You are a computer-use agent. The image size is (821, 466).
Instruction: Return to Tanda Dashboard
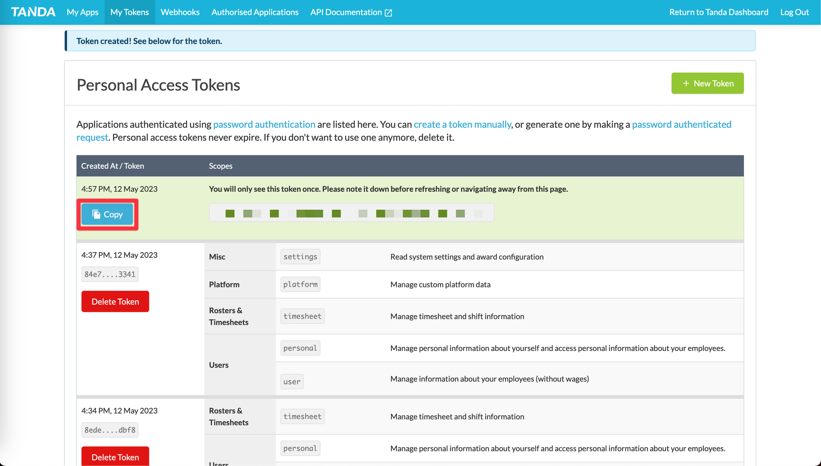(718, 12)
